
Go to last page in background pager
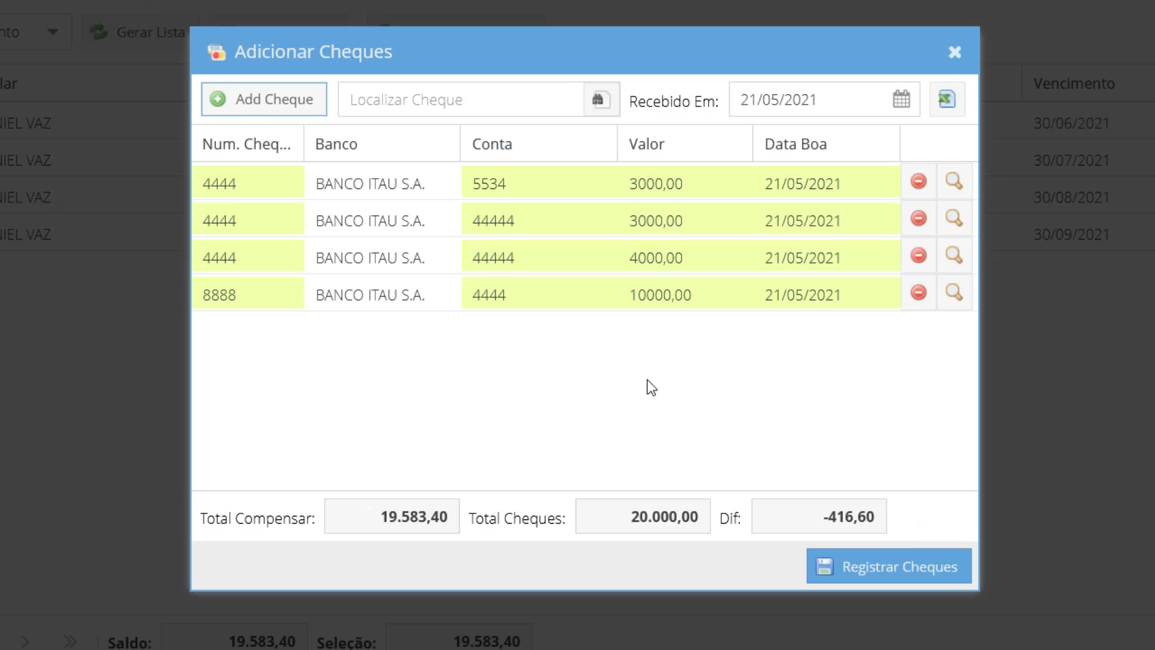tap(70, 642)
